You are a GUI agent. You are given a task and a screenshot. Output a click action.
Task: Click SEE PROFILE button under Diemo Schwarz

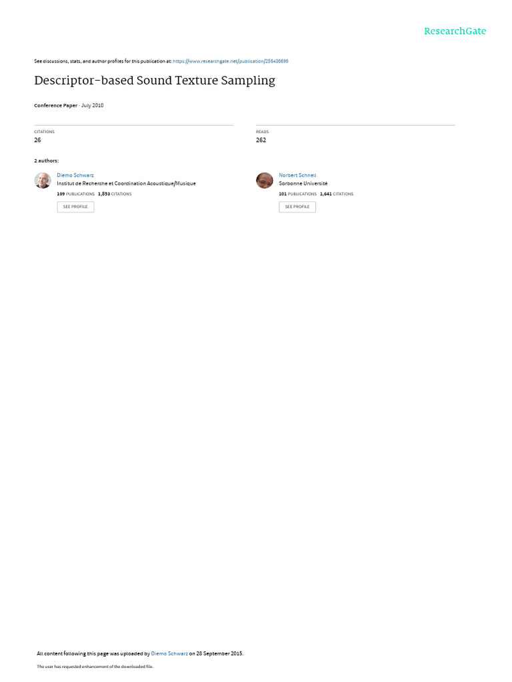(x=75, y=206)
